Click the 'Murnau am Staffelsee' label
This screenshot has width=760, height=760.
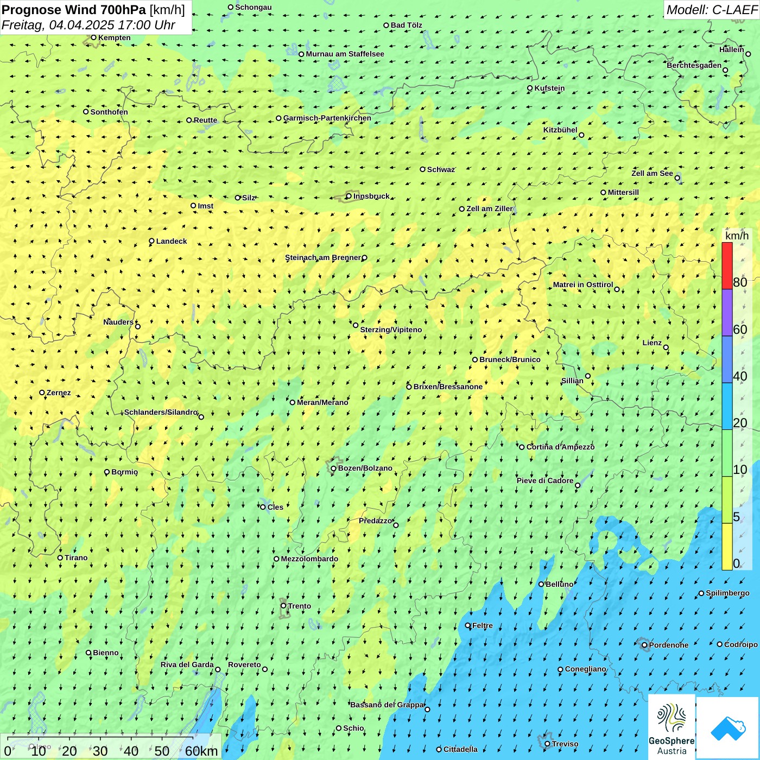pos(345,54)
